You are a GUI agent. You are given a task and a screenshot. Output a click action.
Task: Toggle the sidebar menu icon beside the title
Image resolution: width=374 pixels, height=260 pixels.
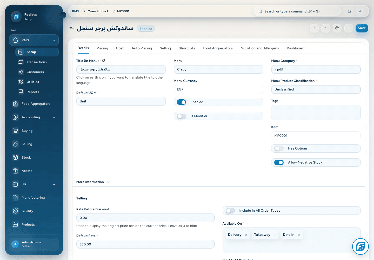(72, 28)
